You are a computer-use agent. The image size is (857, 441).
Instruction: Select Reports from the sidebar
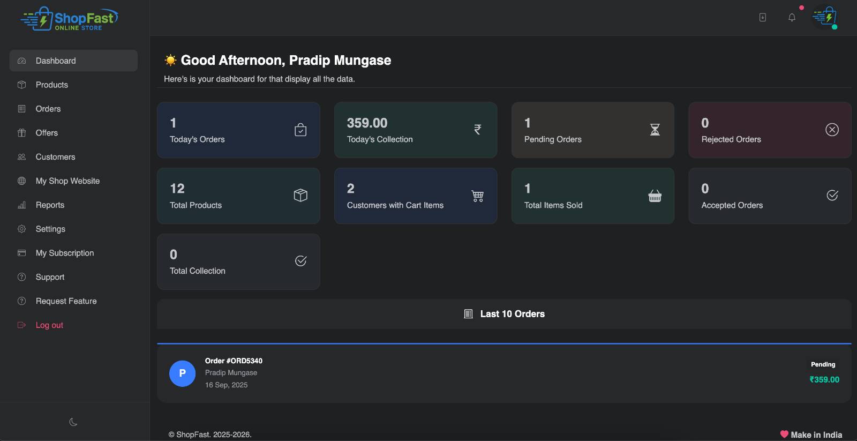click(50, 205)
